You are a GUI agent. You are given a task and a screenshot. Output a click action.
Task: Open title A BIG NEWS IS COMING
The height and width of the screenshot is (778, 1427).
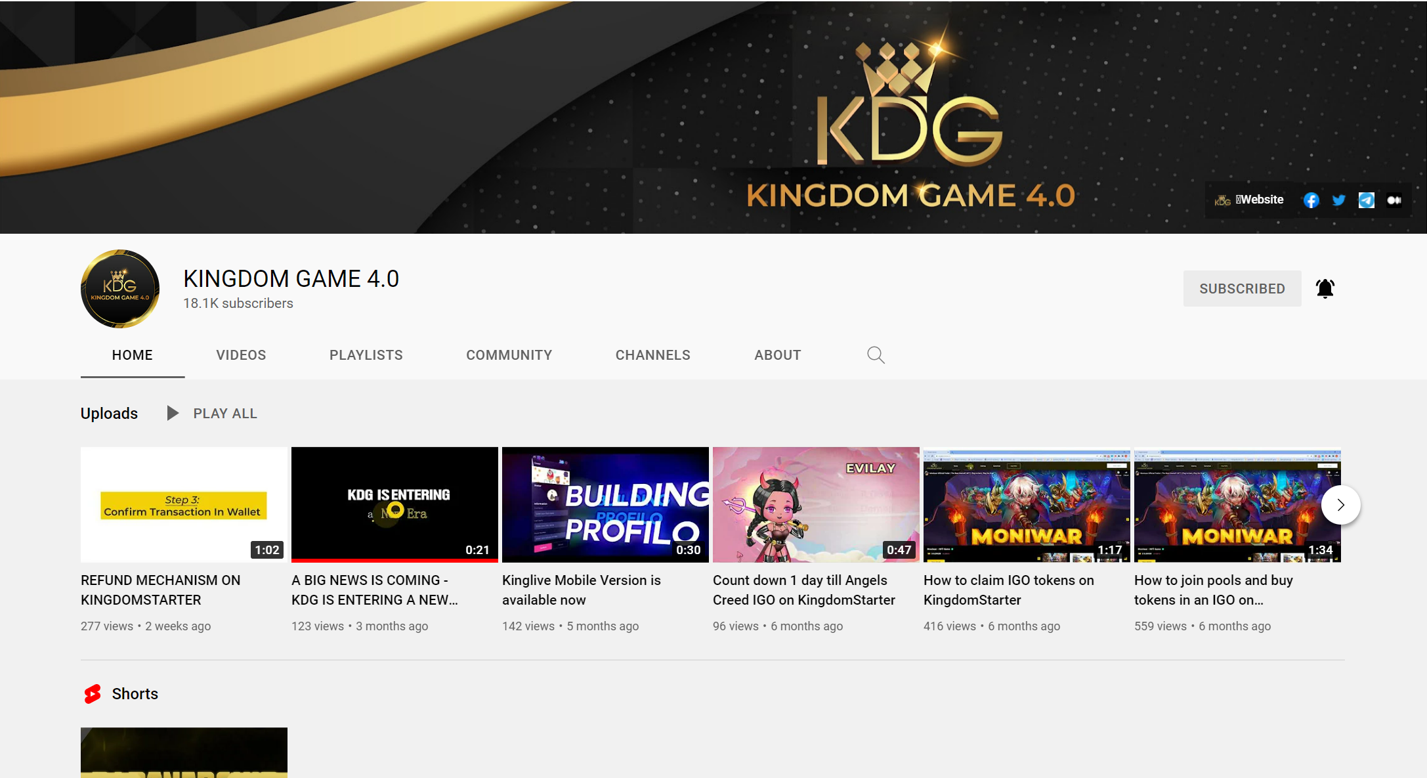pos(375,590)
